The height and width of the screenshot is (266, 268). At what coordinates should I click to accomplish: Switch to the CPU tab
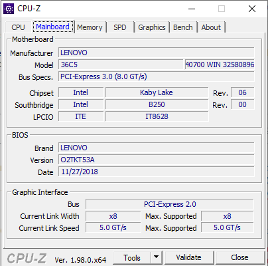pyautogui.click(x=18, y=27)
